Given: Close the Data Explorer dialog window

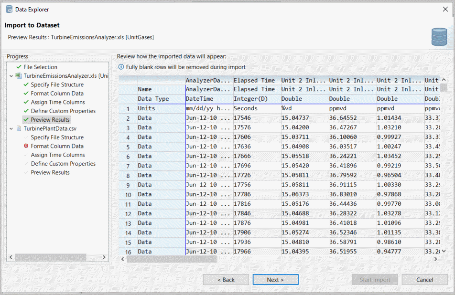Looking at the screenshot, I should 445,9.
